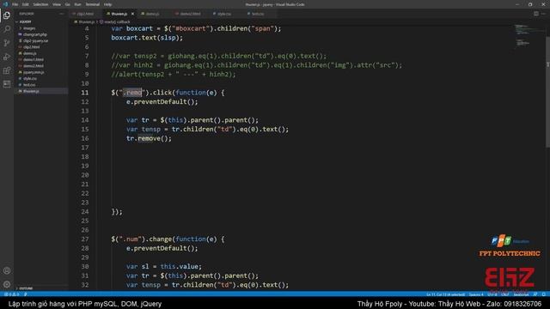Place cursor on tr.remove() line 16
Image resolution: width=550 pixels, height=309 pixels.
pyautogui.click(x=149, y=138)
